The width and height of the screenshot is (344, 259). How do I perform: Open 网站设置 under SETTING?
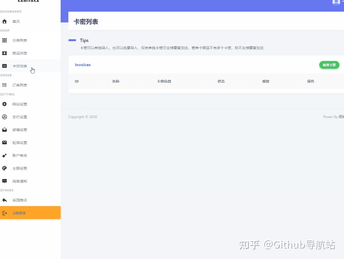(x=30, y=104)
